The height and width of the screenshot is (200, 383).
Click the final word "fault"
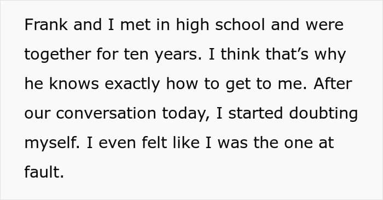point(44,173)
